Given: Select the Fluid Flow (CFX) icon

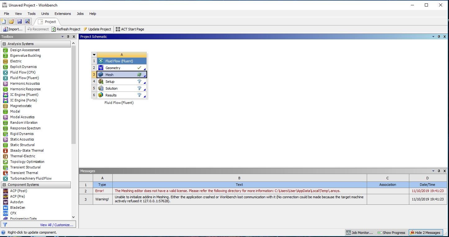Looking at the screenshot, I should [5, 72].
